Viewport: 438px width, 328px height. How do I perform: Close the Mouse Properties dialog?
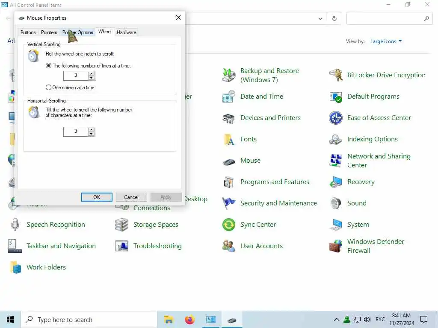[178, 18]
